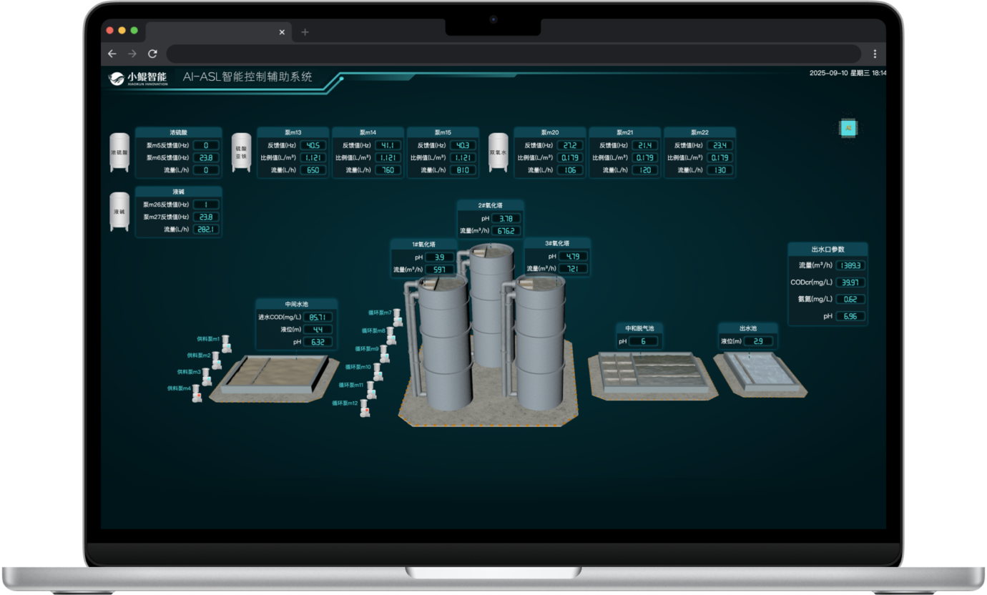Select the 双氧水 tank icon
The image size is (987, 595).
499,152
